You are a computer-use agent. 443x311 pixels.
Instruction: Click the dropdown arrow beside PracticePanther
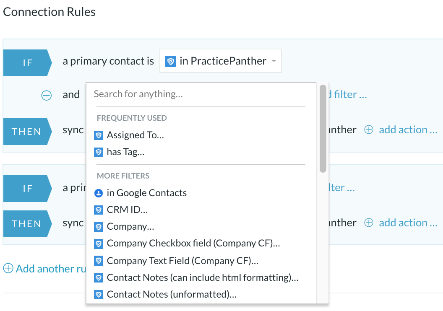274,61
